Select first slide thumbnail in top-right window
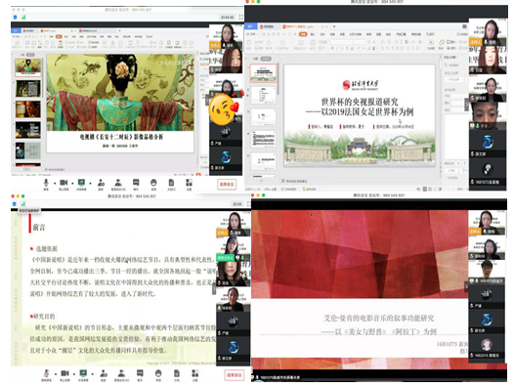 263,73
